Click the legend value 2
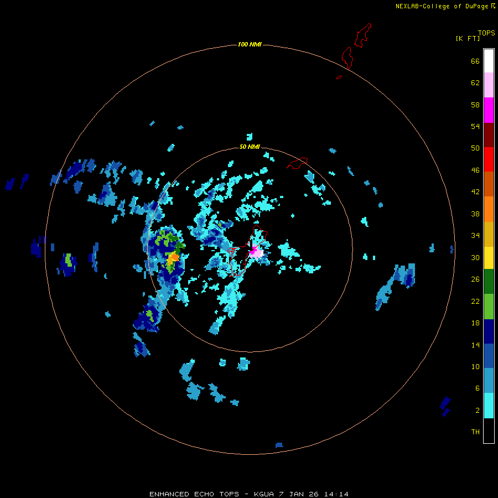Screen dimensions: 498x498 [477, 411]
